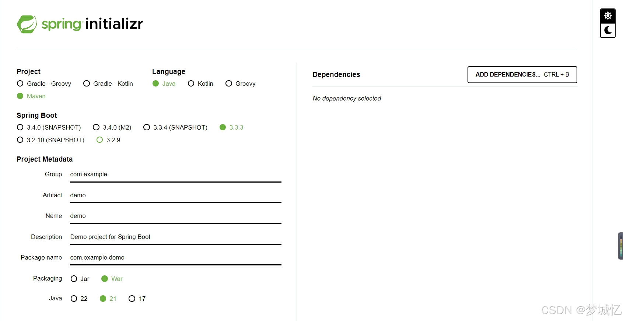Edit the Package name field
The image size is (623, 321).
(x=176, y=258)
